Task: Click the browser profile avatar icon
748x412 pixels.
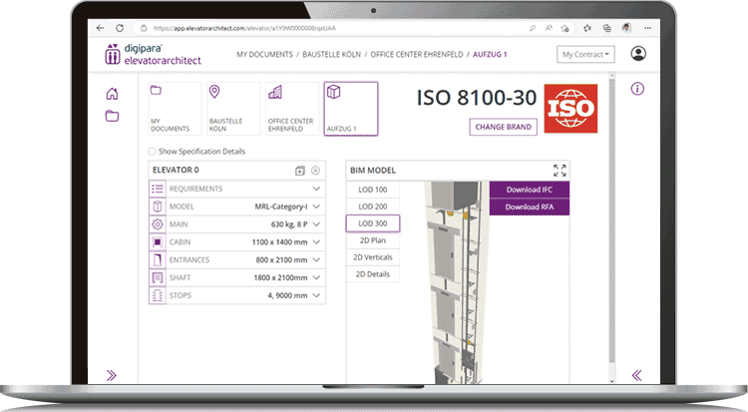Action: point(626,28)
